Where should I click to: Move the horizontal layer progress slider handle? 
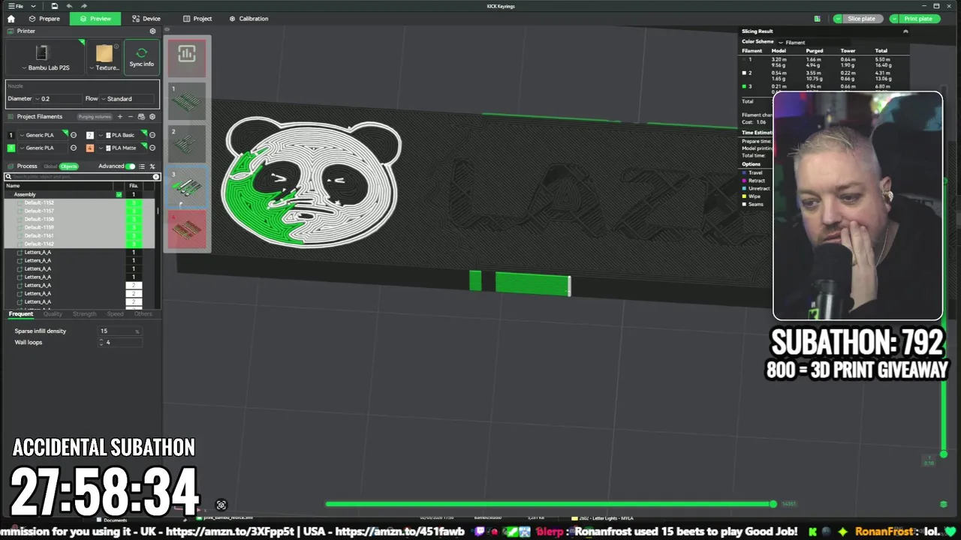pyautogui.click(x=773, y=504)
